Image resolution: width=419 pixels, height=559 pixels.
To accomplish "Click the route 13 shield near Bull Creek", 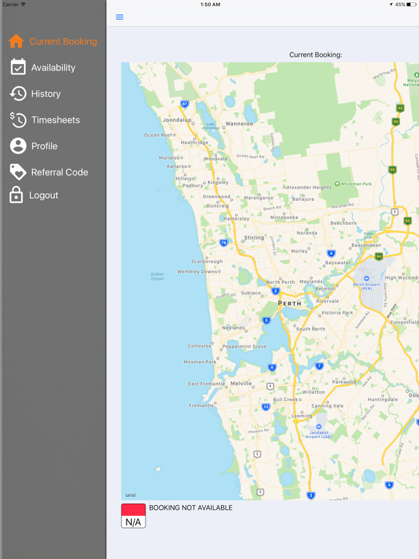I will [x=266, y=407].
